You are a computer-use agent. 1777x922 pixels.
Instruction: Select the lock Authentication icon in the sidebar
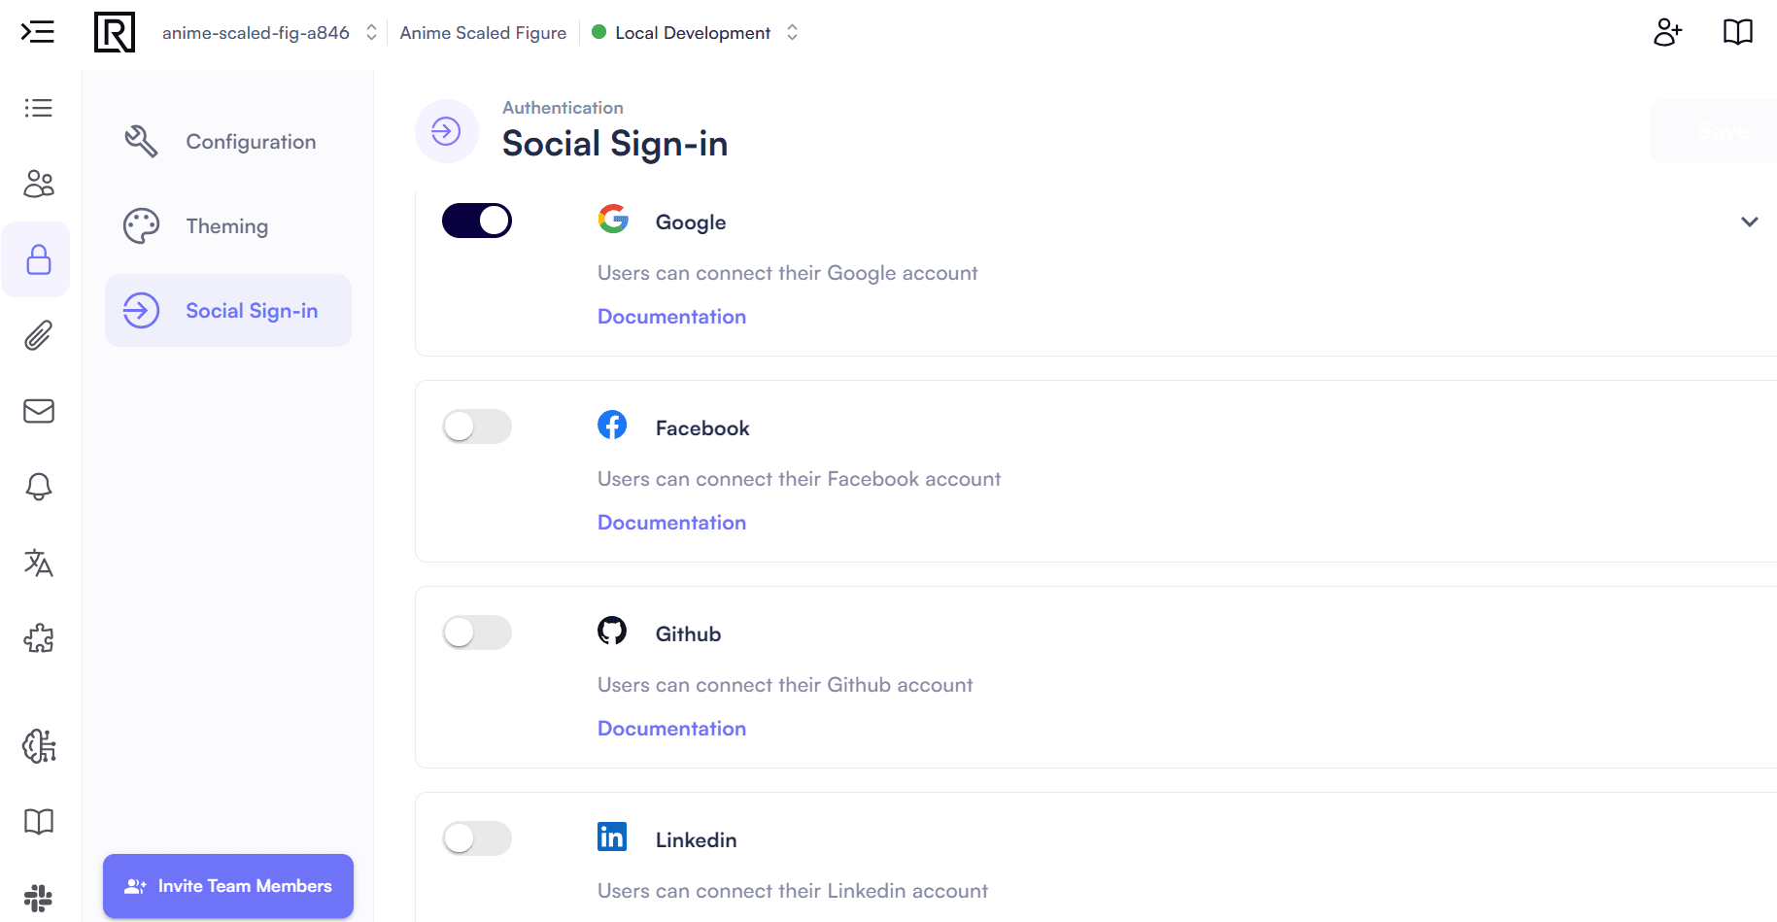(x=38, y=259)
